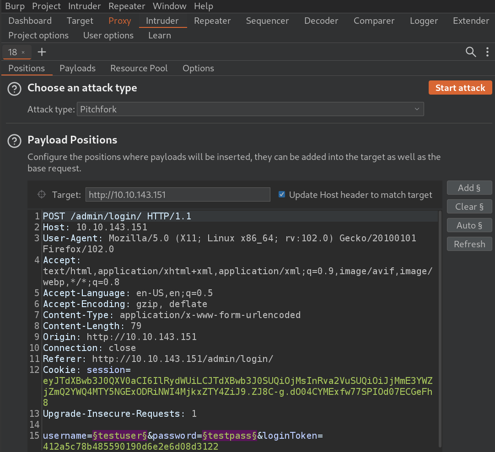
Task: Click the POST /admin/login/ request line
Action: (117, 216)
